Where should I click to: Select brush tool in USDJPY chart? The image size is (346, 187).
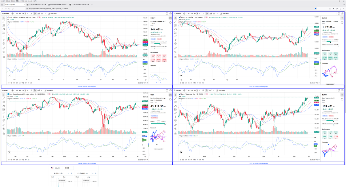[4, 36]
